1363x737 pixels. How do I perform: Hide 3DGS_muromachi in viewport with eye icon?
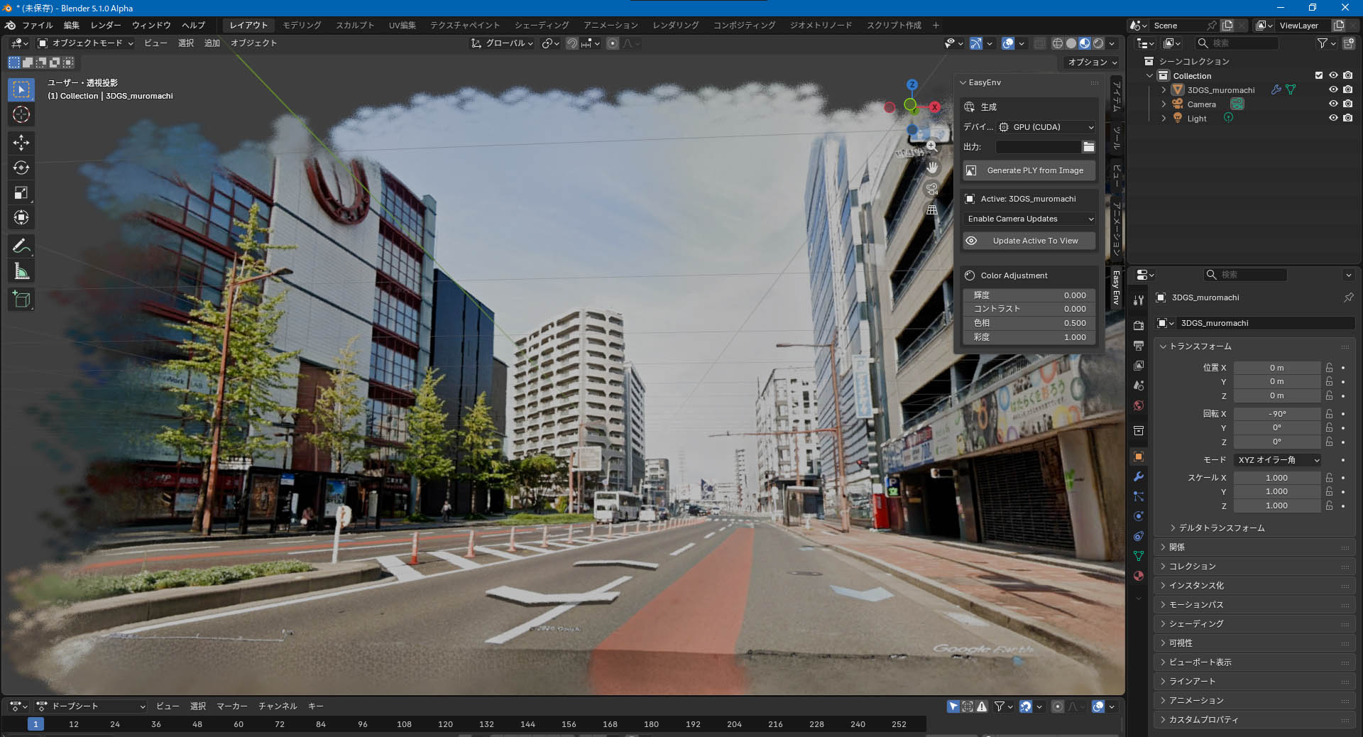pos(1333,90)
